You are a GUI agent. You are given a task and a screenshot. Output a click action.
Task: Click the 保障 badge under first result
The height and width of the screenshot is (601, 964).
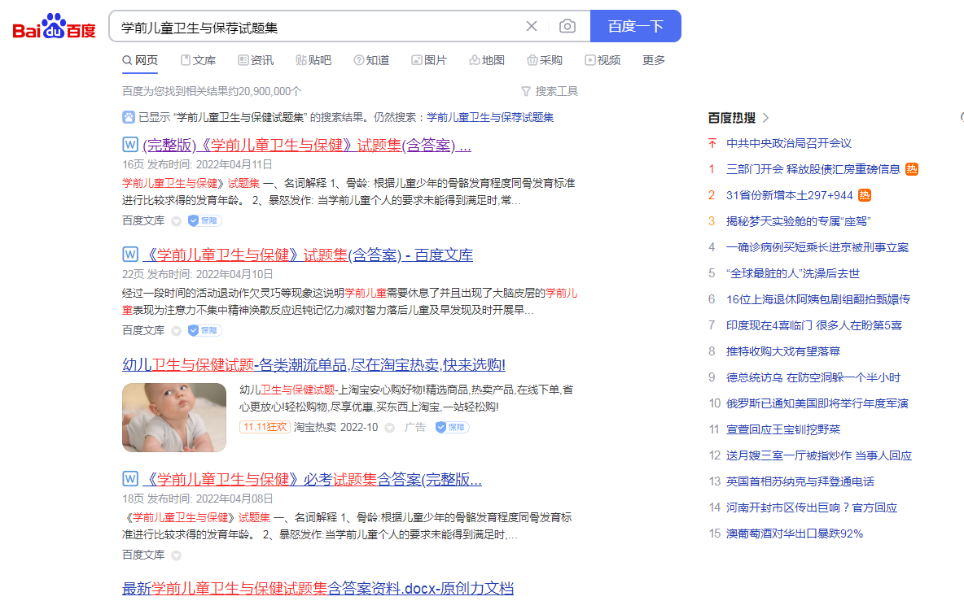click(204, 220)
